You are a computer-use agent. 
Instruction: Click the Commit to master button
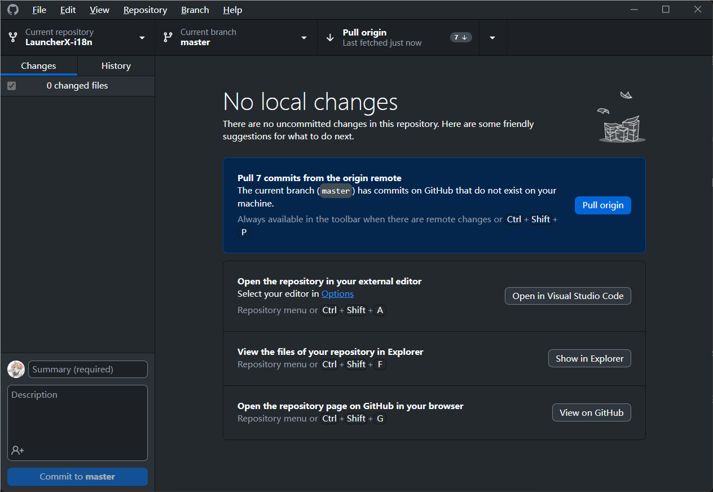(x=77, y=477)
